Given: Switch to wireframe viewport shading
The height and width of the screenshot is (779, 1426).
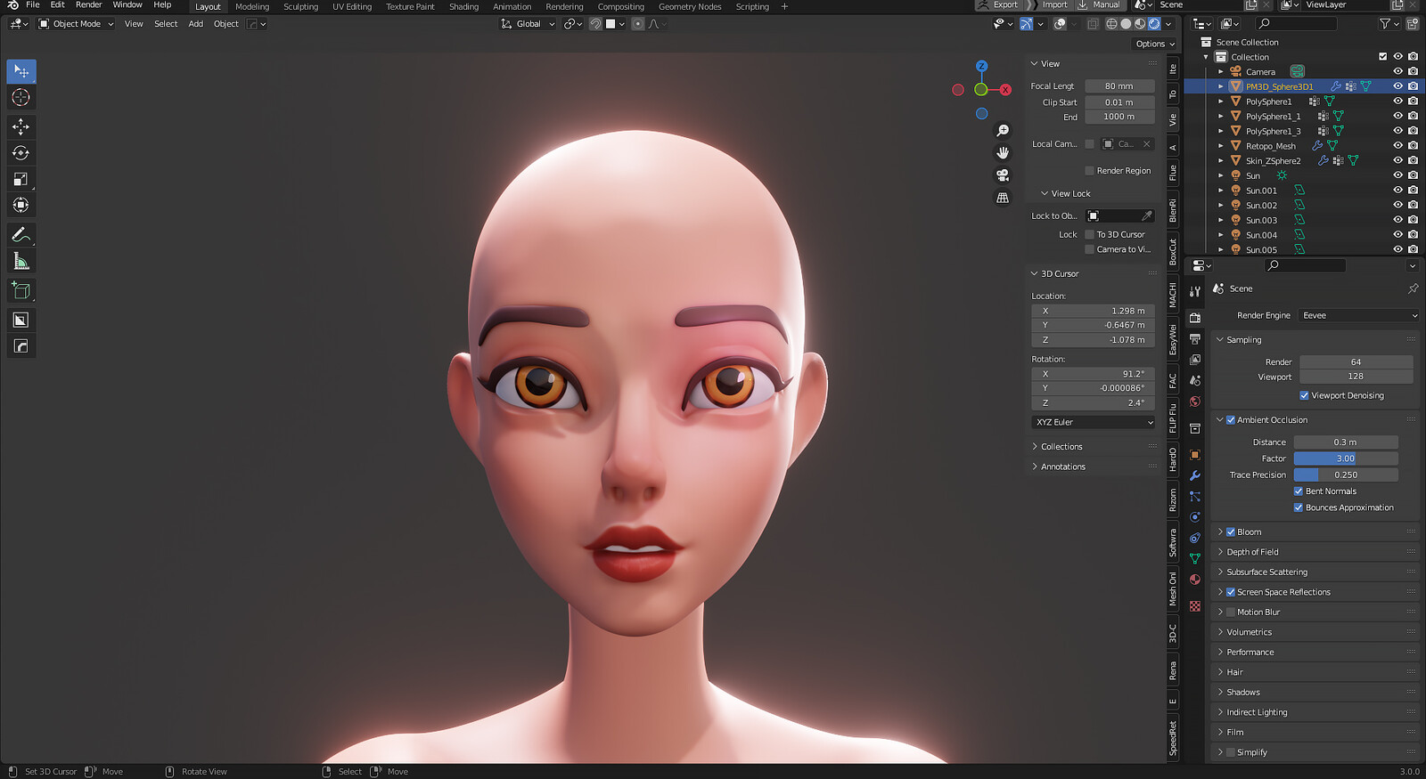Looking at the screenshot, I should [x=1111, y=24].
